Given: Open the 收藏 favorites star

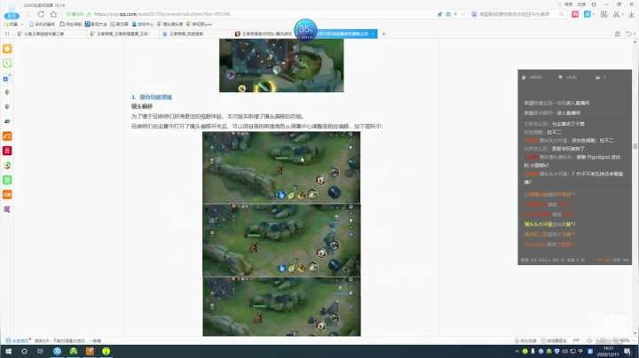Looking at the screenshot, I should [11, 24].
